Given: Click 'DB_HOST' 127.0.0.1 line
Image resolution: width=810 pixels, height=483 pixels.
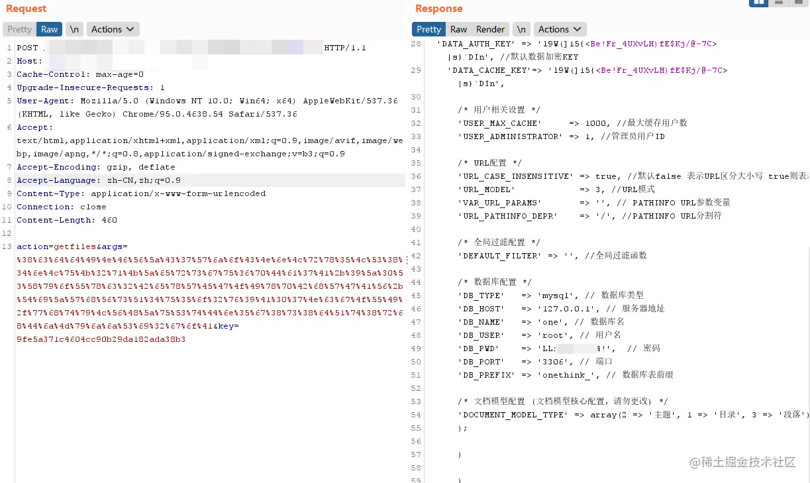Looking at the screenshot, I should pyautogui.click(x=561, y=309).
